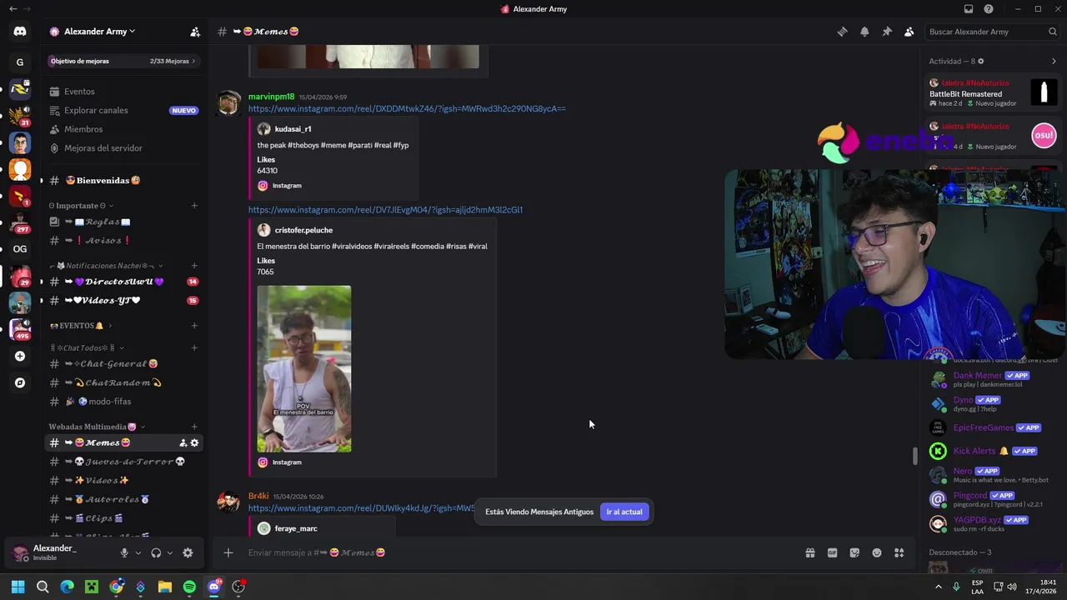1067x600 pixels.
Task: Open Memes channel settings gear
Action: point(195,443)
